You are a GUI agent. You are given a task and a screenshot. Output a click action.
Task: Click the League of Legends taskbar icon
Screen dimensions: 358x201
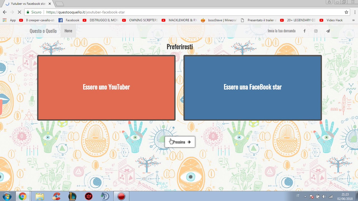(72, 196)
